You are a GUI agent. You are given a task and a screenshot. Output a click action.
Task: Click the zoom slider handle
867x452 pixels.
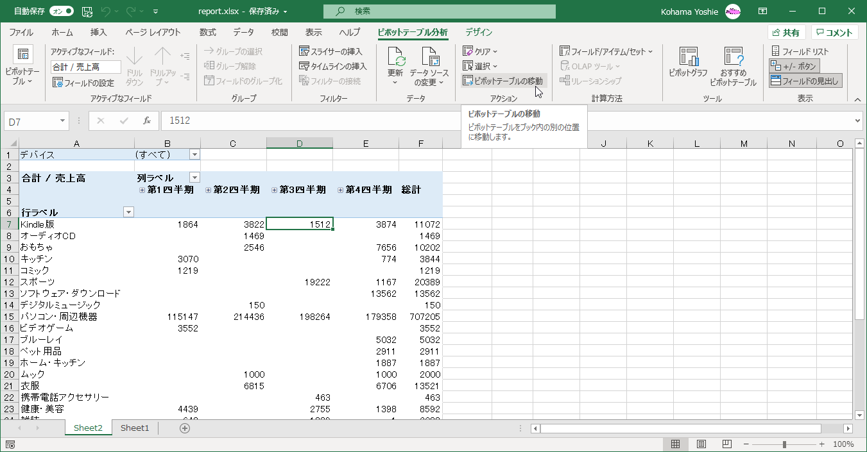784,444
